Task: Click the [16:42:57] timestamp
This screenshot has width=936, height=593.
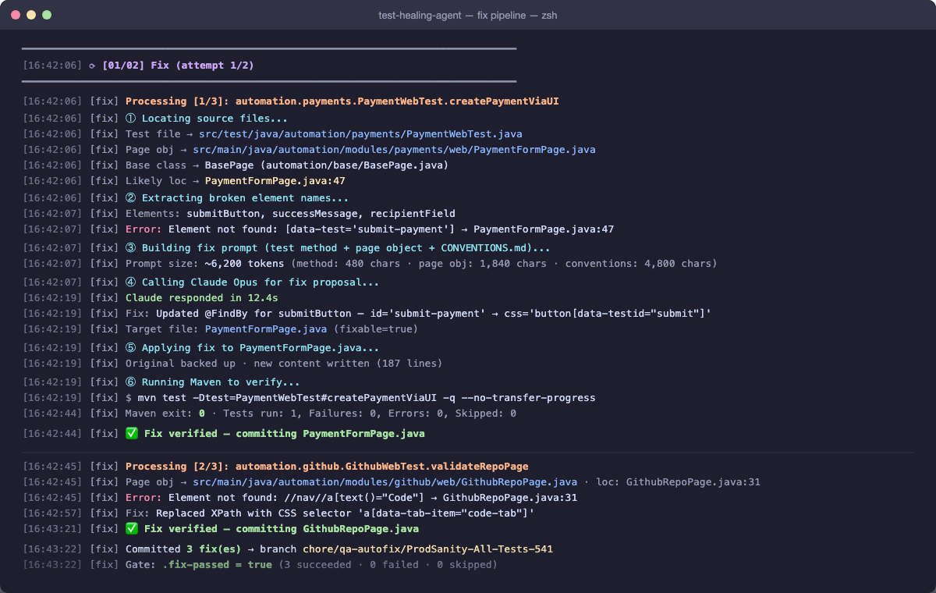Action: 52,513
